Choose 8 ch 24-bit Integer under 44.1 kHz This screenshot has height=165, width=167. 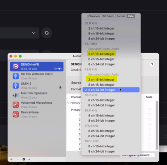pyautogui.click(x=111, y=64)
